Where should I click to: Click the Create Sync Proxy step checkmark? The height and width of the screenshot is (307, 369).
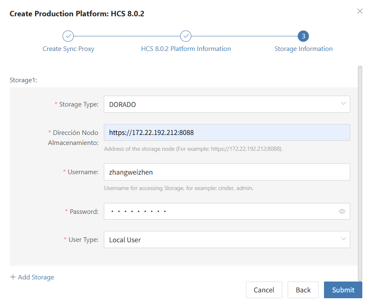[68, 36]
